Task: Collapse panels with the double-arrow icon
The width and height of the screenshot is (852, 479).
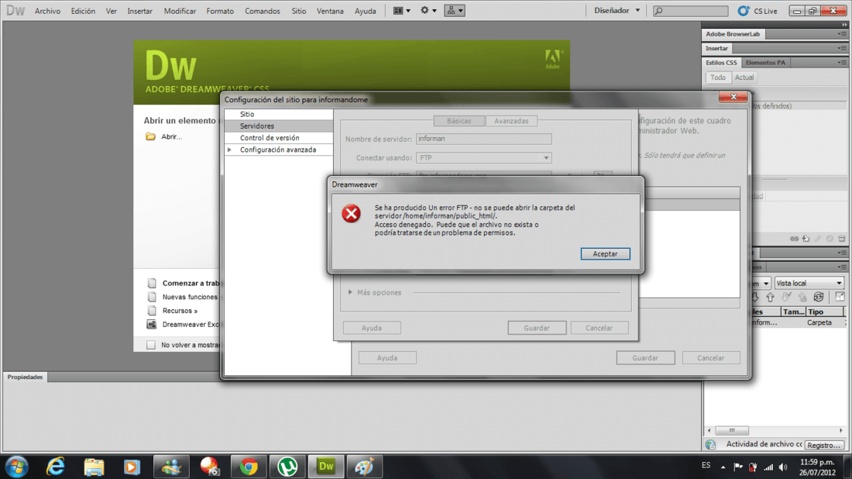Action: [x=843, y=25]
